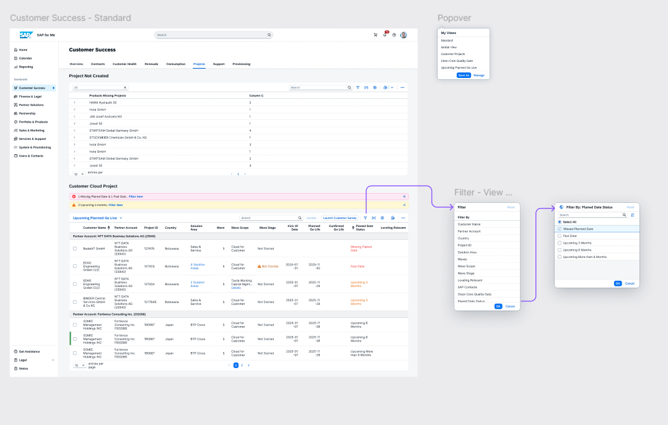Viewport: 668px width, 425px height.
Task: Go to next page in Customer Cloud Project
Action: point(249,366)
